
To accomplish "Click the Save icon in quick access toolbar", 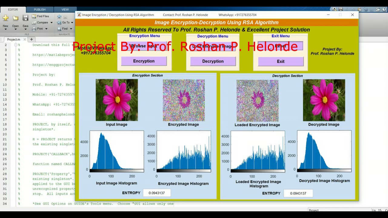I will tap(341, 9).
